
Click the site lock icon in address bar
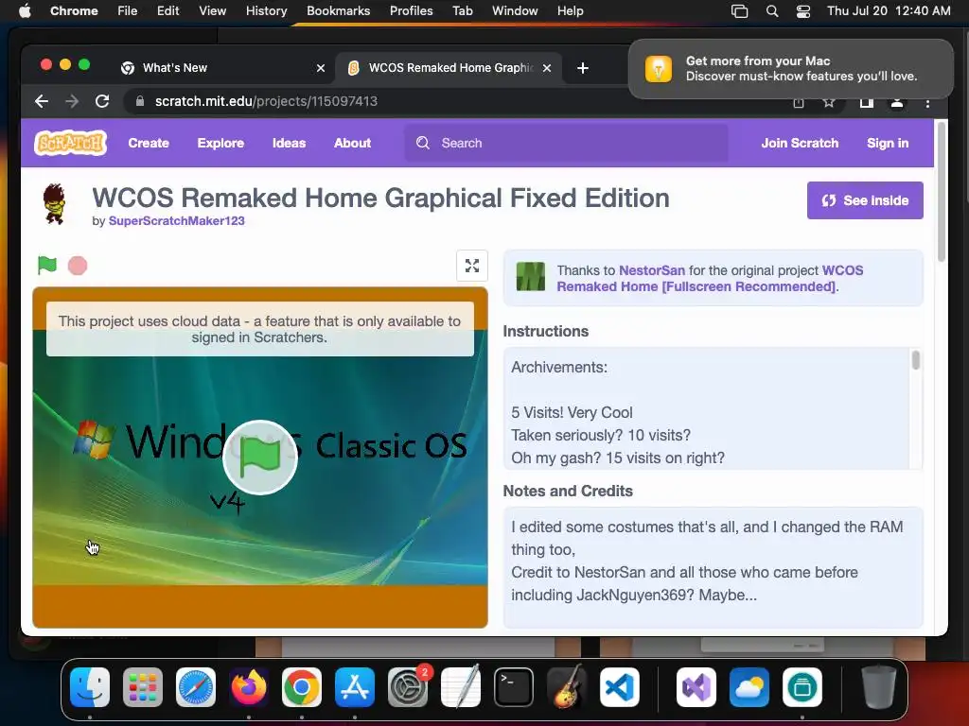click(140, 101)
